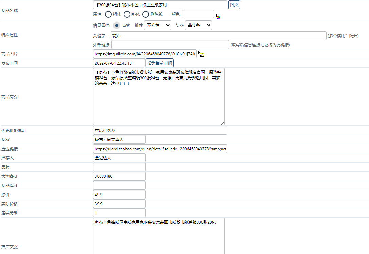Image resolution: width=369 pixels, height=254 pixels.
Task: Open the 头条 dropdown showing 非头条
Action: (198, 25)
